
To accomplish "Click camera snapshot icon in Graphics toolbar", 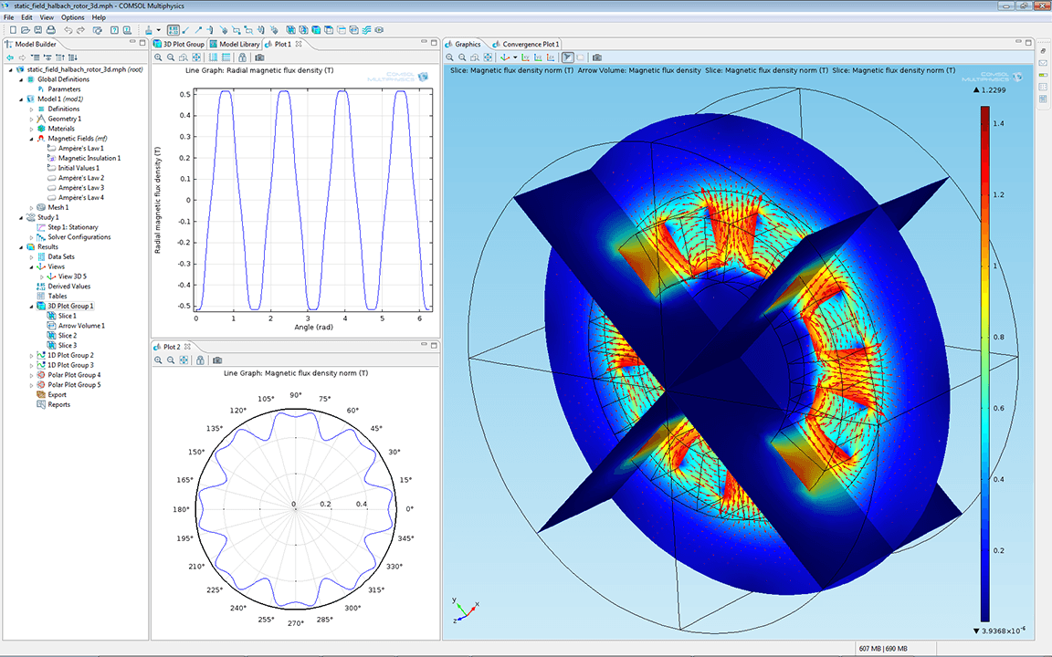I will [x=596, y=57].
